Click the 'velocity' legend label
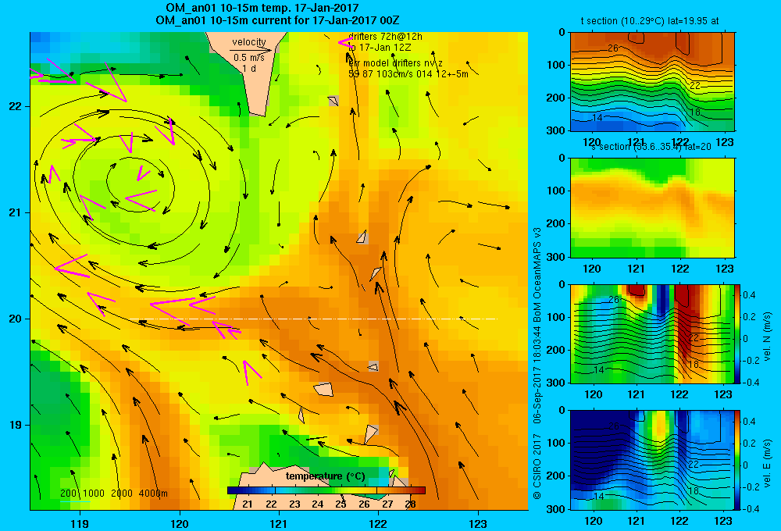Viewport: 781px width, 531px height. (x=249, y=42)
